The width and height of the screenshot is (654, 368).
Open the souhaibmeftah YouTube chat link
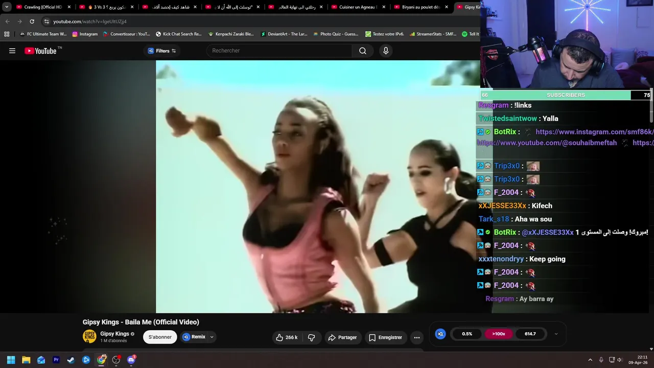click(547, 143)
